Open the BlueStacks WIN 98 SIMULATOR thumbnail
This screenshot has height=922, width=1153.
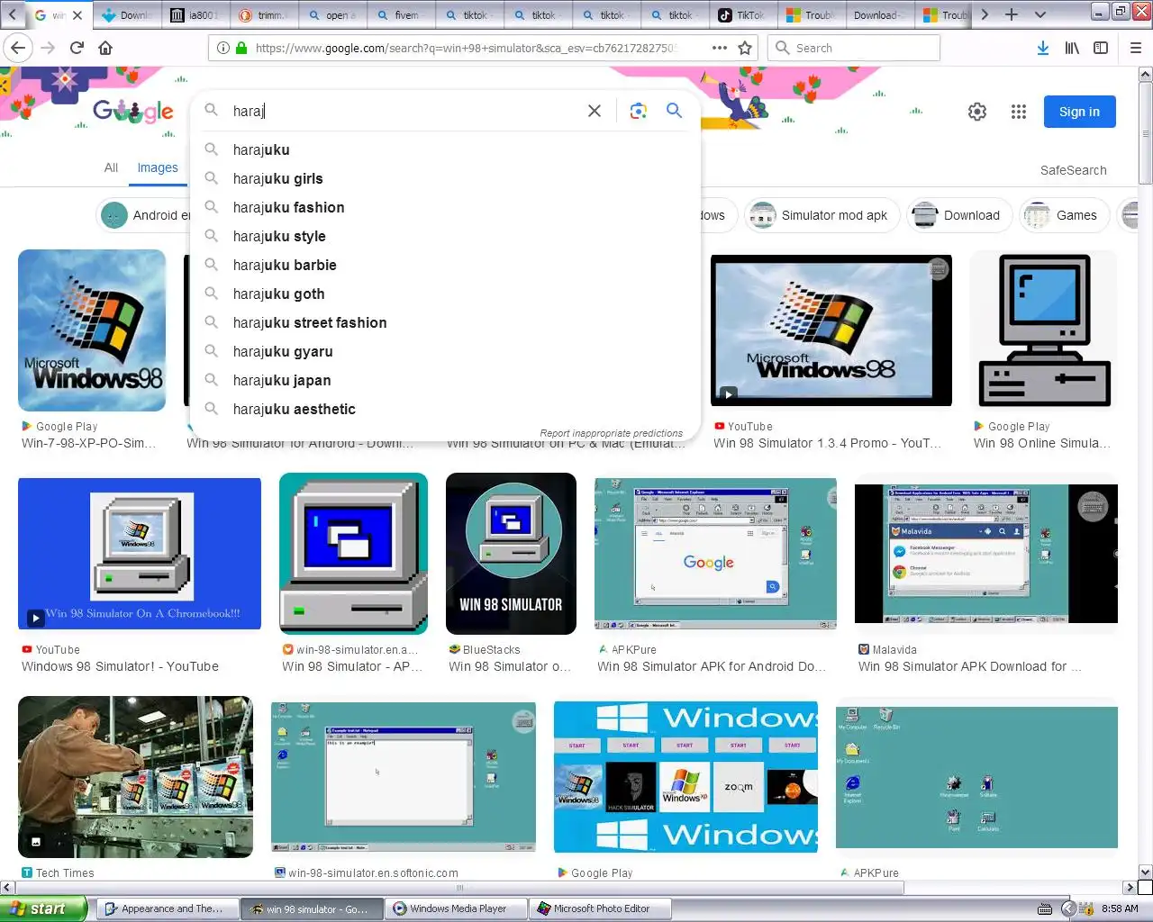pyautogui.click(x=511, y=554)
